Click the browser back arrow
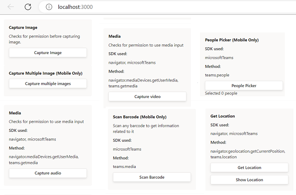The image size is (296, 195). click(11, 7)
